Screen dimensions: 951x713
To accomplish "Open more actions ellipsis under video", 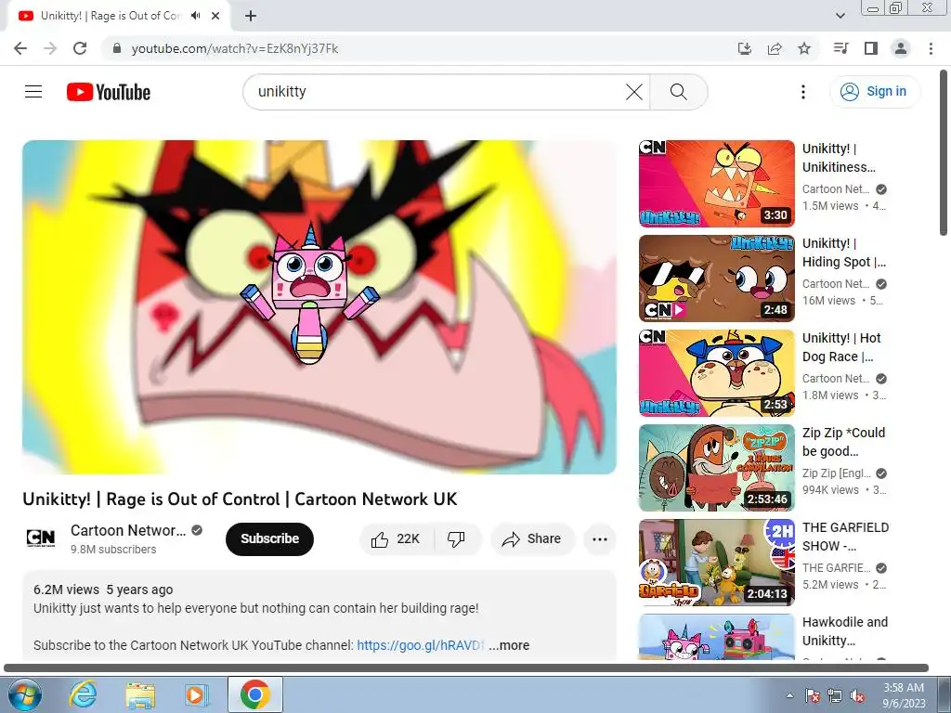I will click(600, 539).
